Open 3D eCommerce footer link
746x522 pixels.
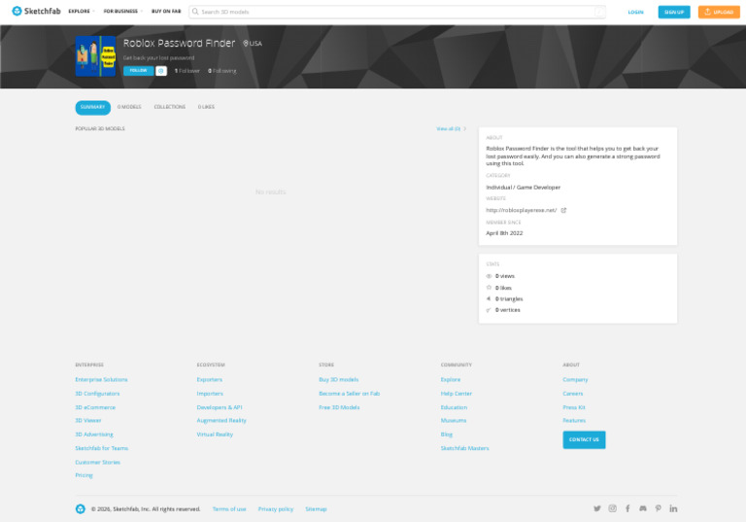(x=95, y=407)
